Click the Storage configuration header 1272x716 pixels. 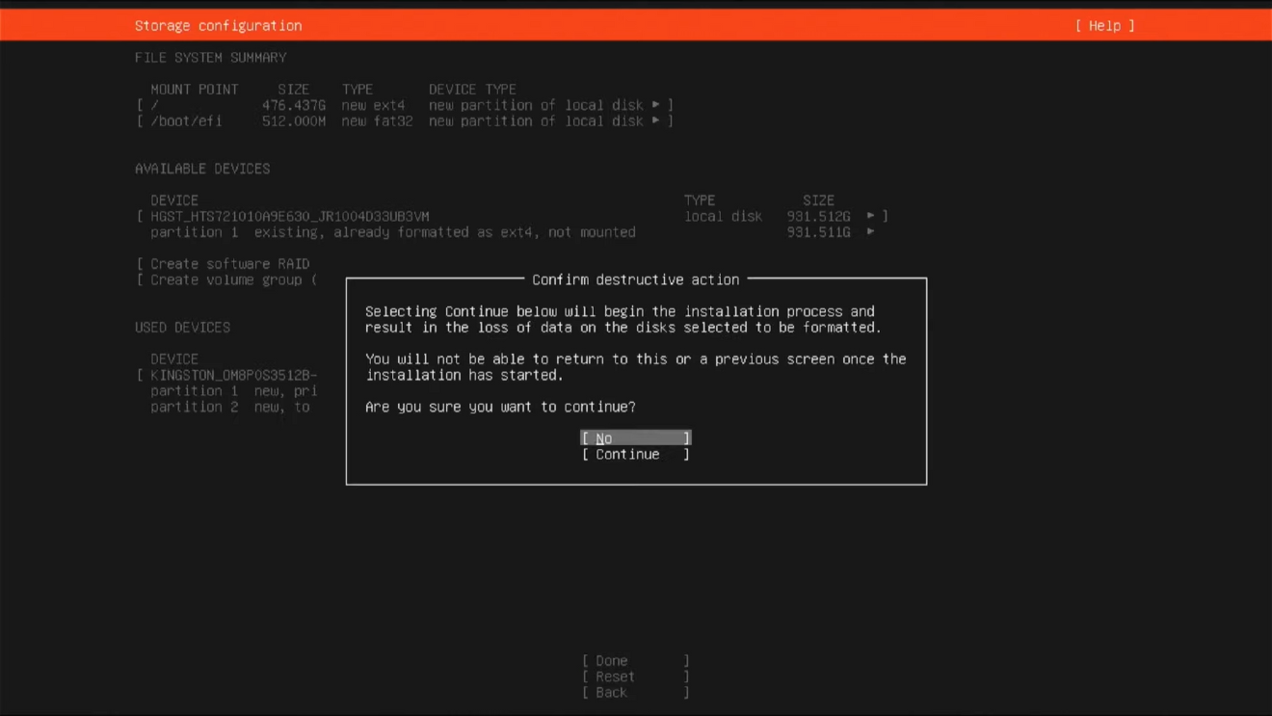(x=220, y=25)
